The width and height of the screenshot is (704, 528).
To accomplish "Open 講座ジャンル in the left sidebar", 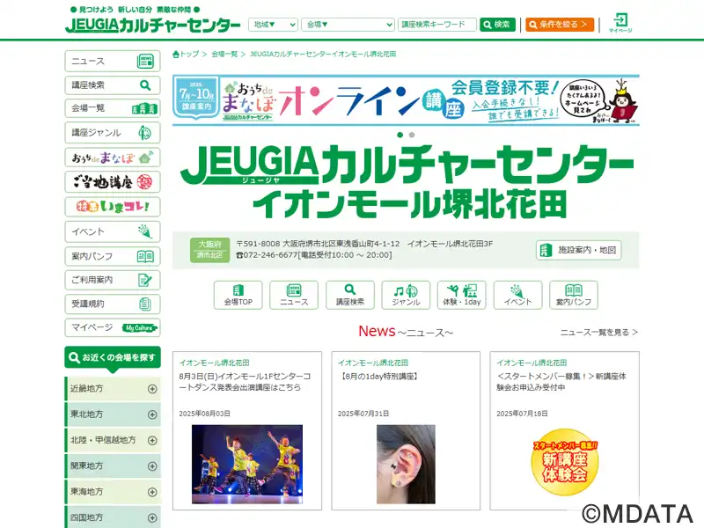I will [113, 133].
